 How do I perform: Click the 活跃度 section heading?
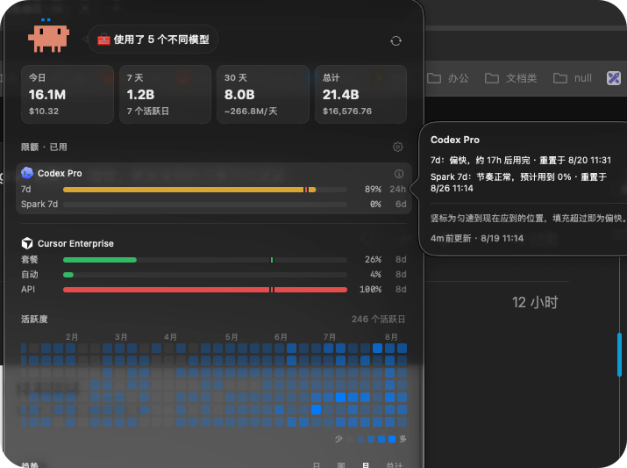pos(34,319)
